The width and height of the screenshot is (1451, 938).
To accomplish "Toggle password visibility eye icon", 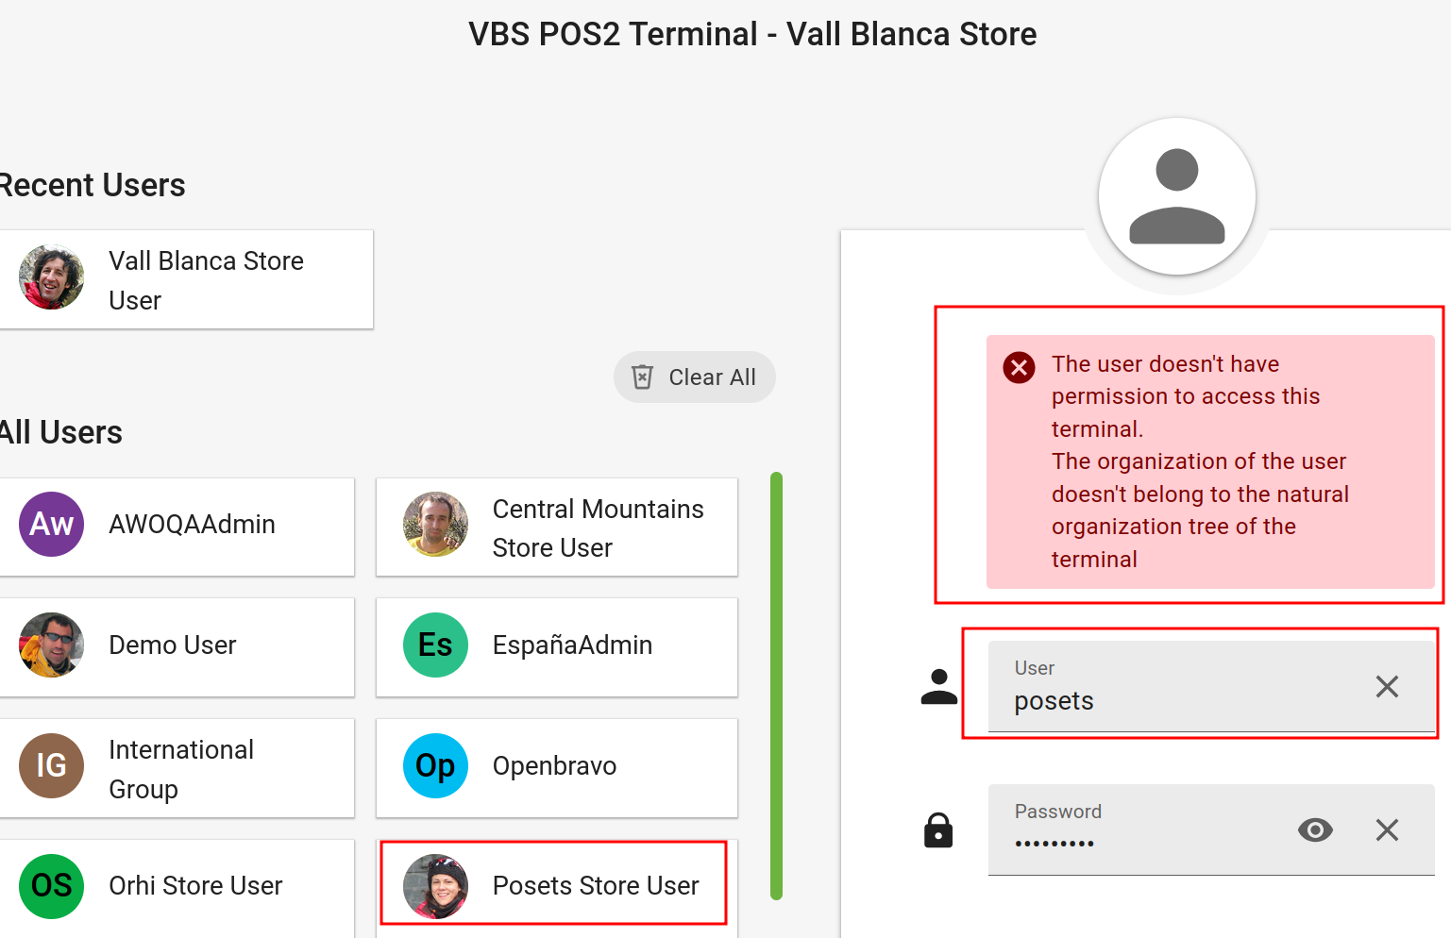I will [1314, 830].
